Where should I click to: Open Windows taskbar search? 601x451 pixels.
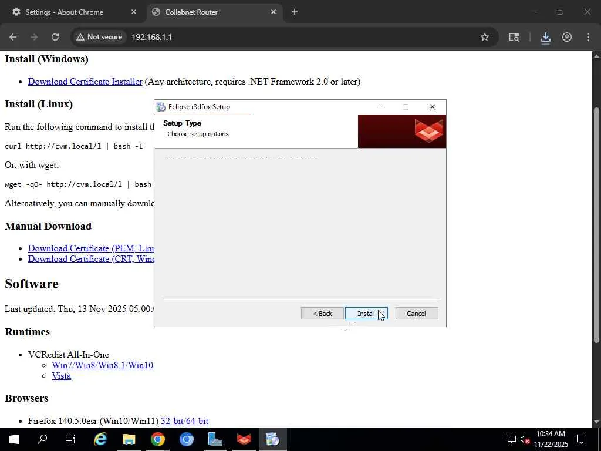pos(42,439)
